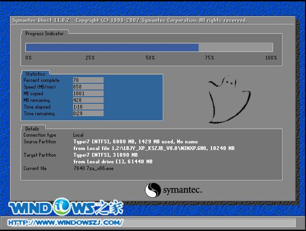The height and width of the screenshot is (231, 306).
Task: Click the unfilled gray end of the progress bar
Action: click(x=235, y=47)
